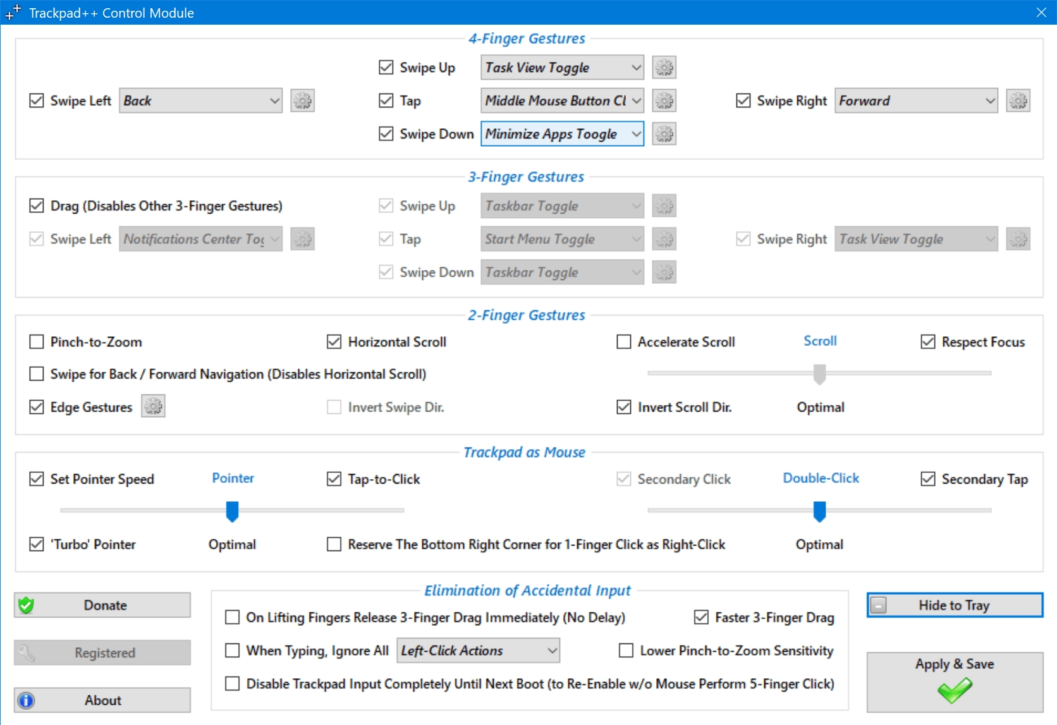Click gear beside 3-finger Taskbar Toggle Swipe Up
1057x725 pixels.
(x=664, y=206)
